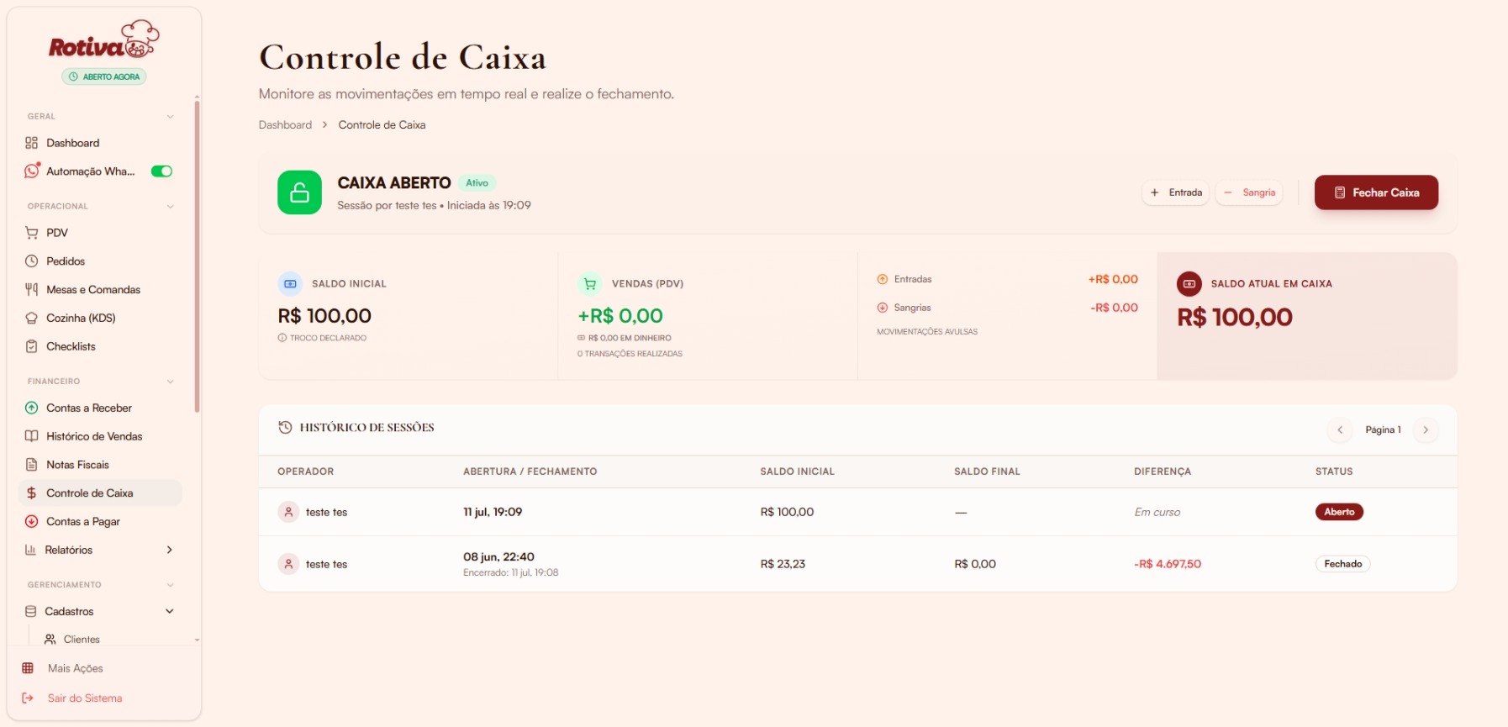Screen dimensions: 1508x727
Task: Click the Cozinha (KDS) chef hat icon
Action: click(x=32, y=318)
